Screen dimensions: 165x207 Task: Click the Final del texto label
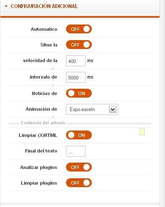41,151
